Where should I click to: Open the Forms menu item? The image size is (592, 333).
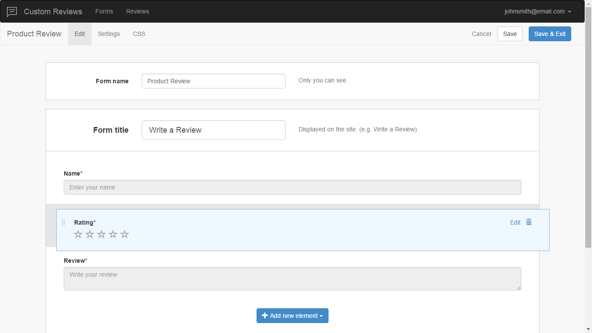coord(104,12)
